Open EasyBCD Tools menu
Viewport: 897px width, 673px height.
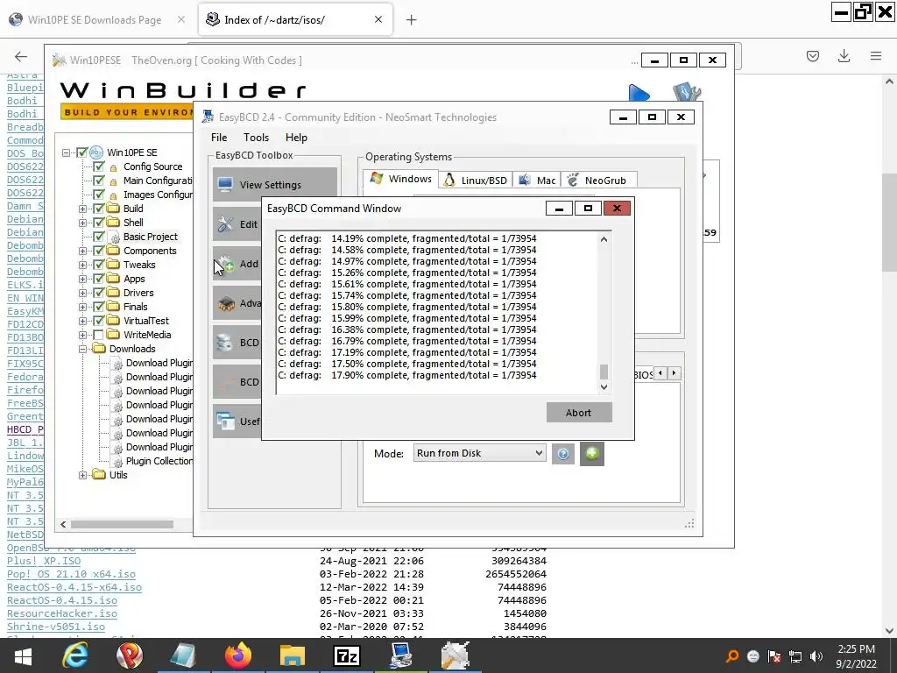(256, 138)
